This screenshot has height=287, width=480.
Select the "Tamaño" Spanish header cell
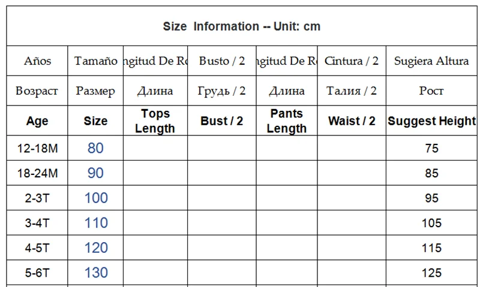pyautogui.click(x=95, y=61)
